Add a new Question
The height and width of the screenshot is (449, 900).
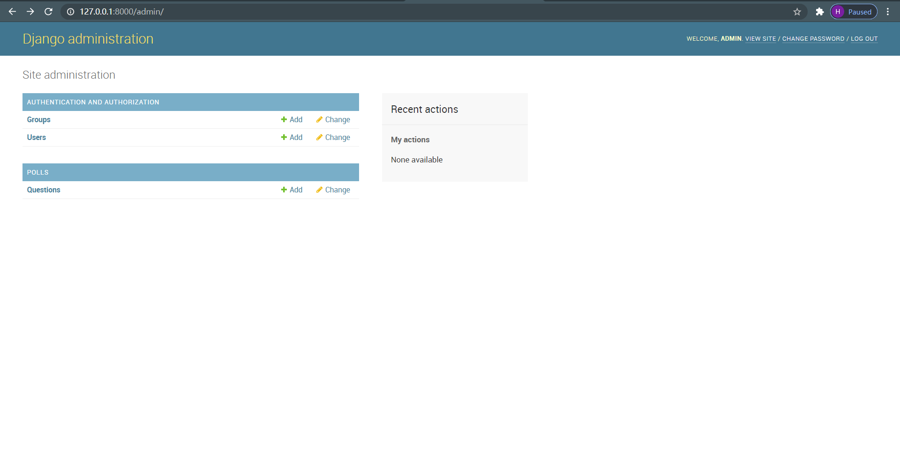[292, 190]
